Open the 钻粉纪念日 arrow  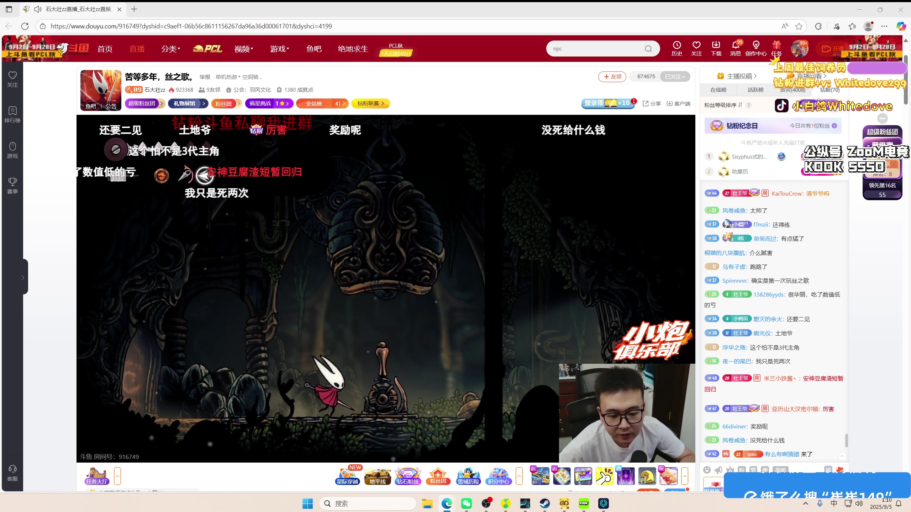click(834, 126)
